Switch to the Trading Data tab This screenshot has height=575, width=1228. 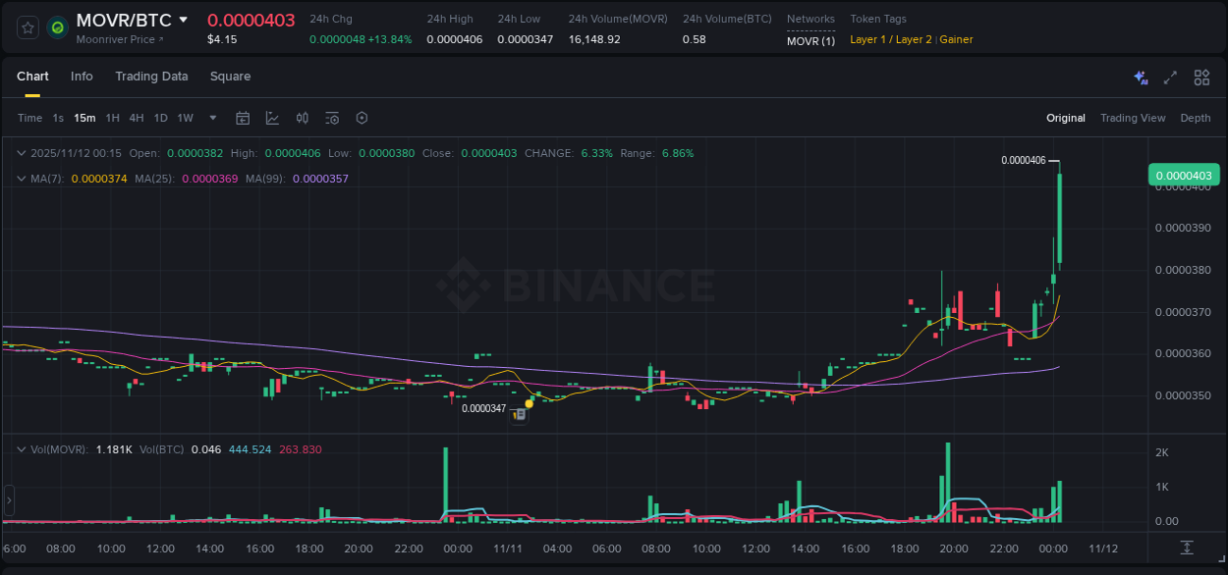click(151, 77)
